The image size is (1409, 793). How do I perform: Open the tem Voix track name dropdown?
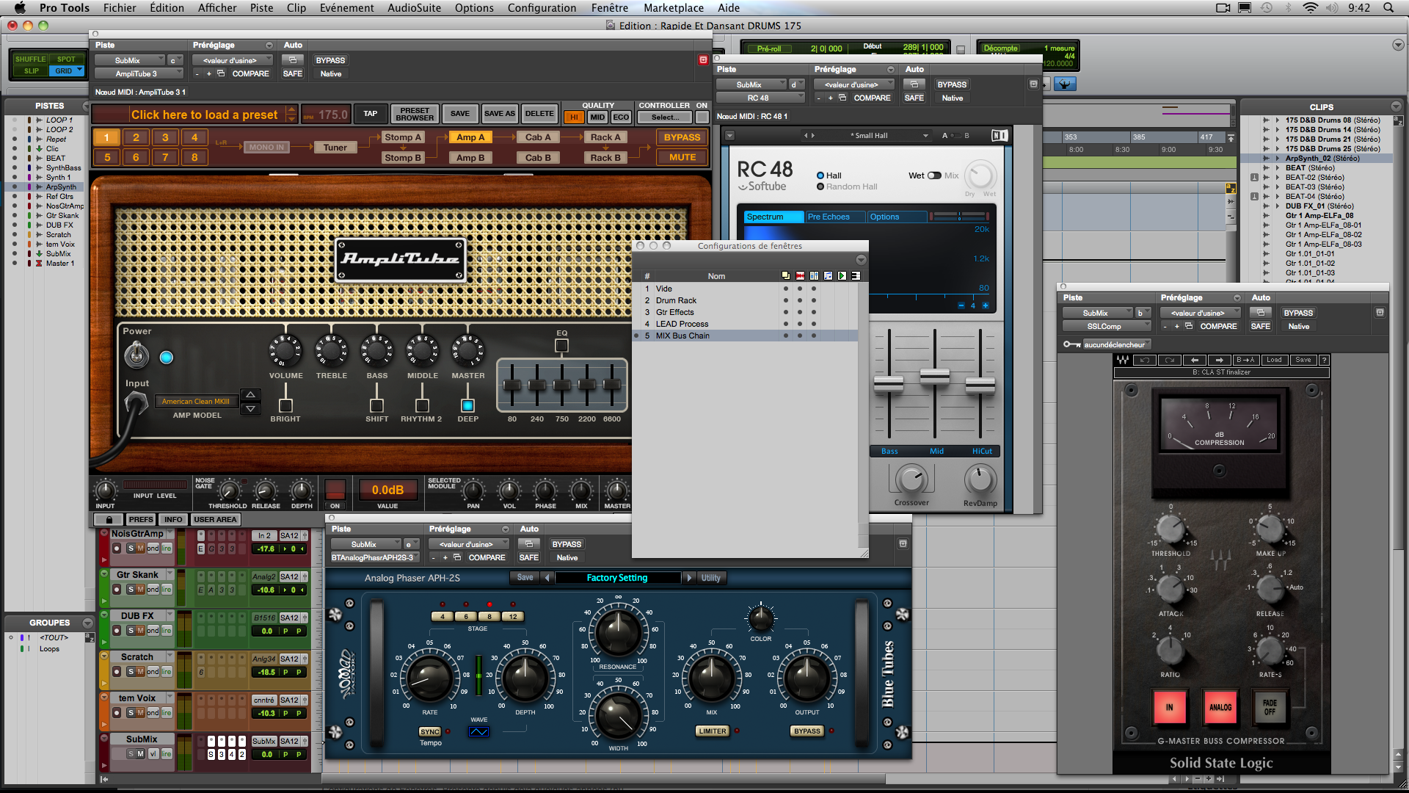coord(170,698)
